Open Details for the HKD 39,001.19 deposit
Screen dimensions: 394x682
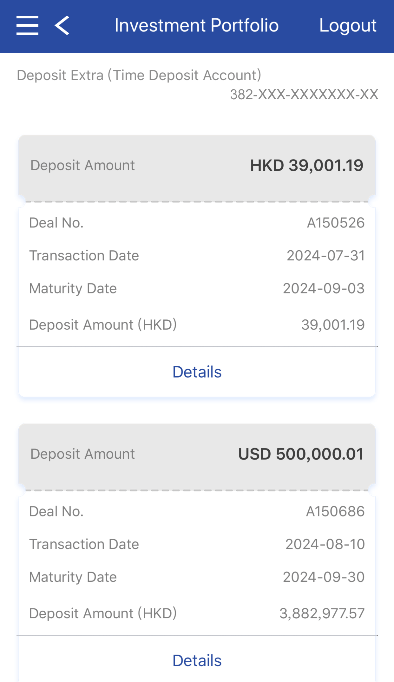(x=197, y=372)
